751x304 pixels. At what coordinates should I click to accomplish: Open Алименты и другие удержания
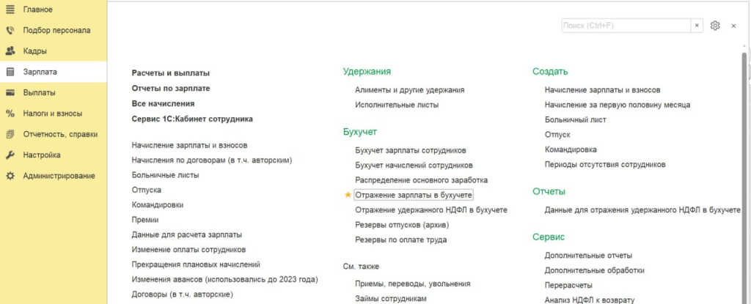tap(409, 90)
